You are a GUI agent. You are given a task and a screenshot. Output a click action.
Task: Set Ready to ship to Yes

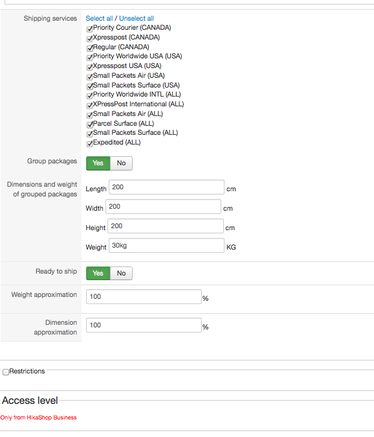[98, 273]
